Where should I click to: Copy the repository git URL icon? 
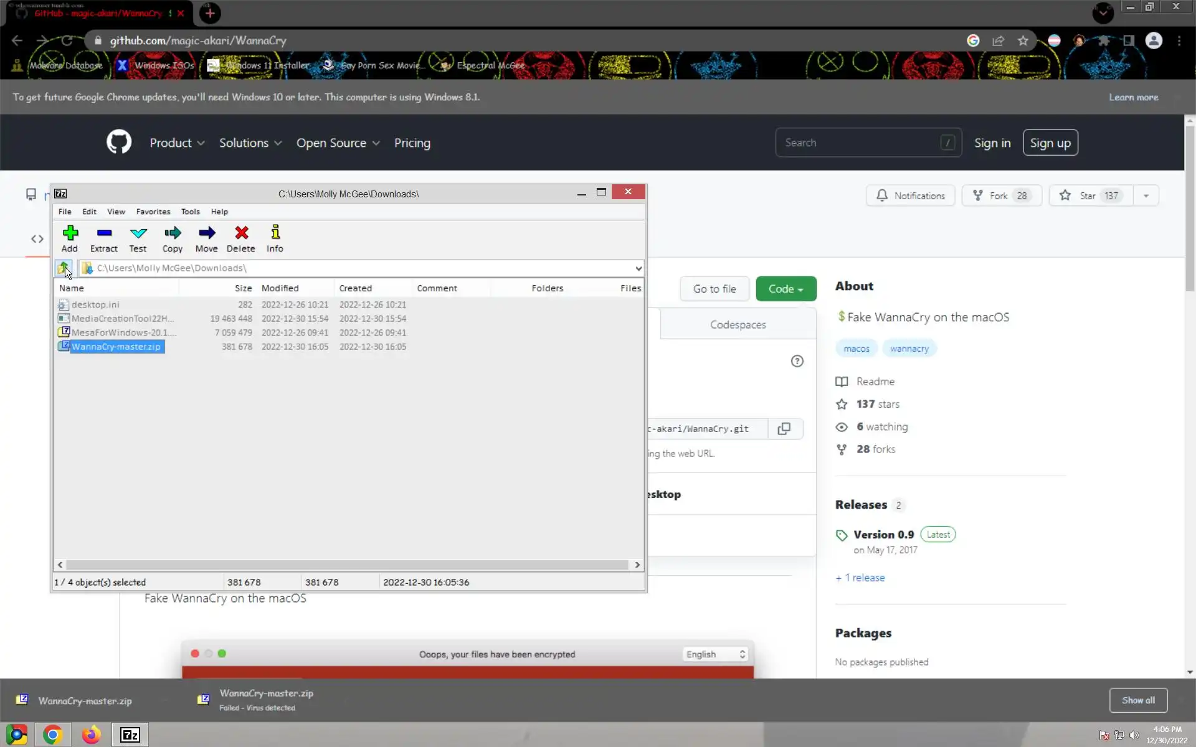pyautogui.click(x=784, y=429)
